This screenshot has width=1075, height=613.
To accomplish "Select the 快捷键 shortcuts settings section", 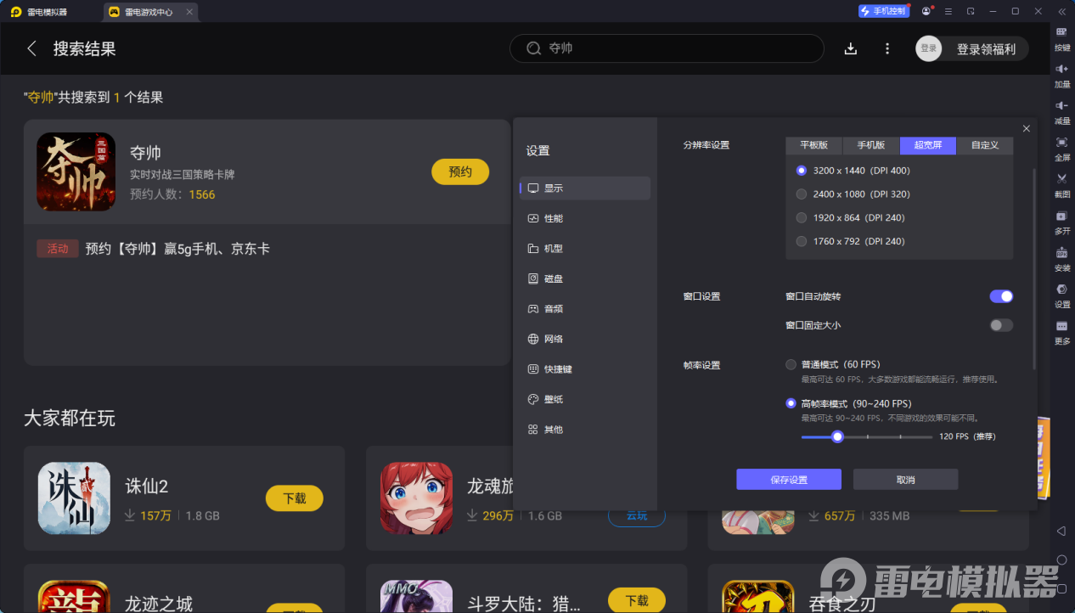I will tap(585, 369).
